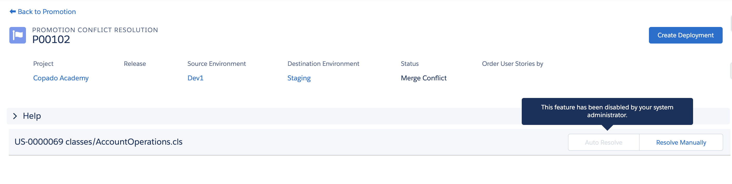Choose Resolve Manually for the conflict
Image resolution: width=732 pixels, height=184 pixels.
(x=681, y=142)
